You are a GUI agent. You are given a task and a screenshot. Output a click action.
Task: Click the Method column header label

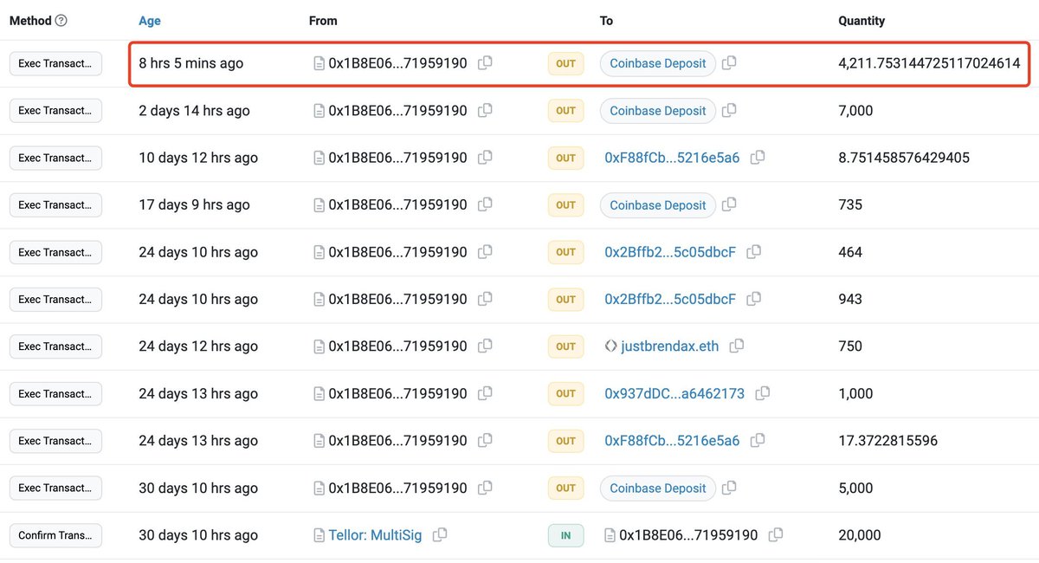(x=30, y=21)
